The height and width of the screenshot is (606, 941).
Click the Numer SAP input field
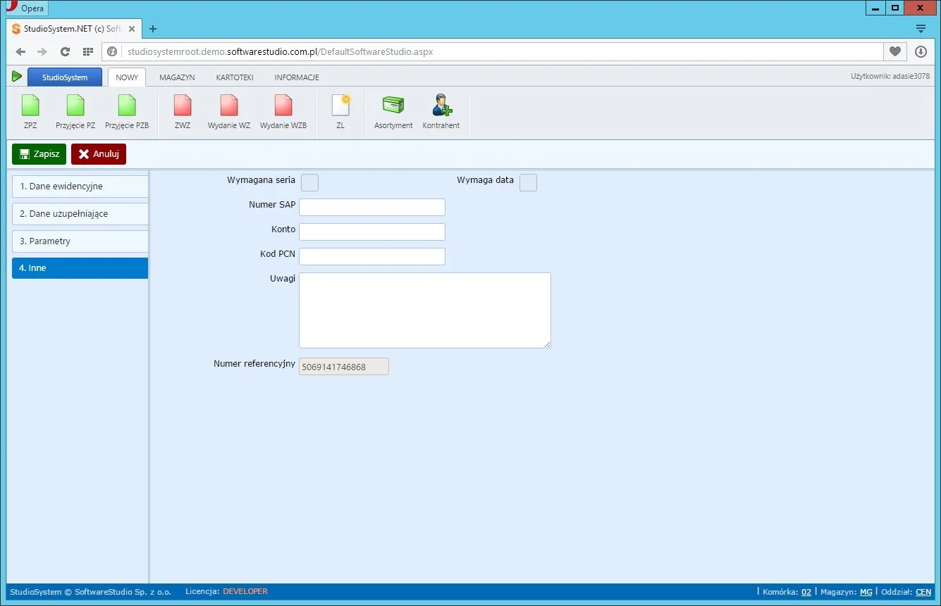[x=372, y=207]
